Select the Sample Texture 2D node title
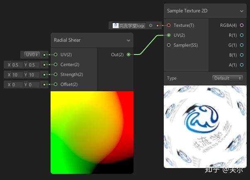The height and width of the screenshot is (180, 250). (187, 11)
